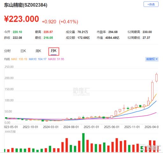The width and height of the screenshot is (163, 153).
Task: Click the price change +0.920
Action: click(49, 22)
